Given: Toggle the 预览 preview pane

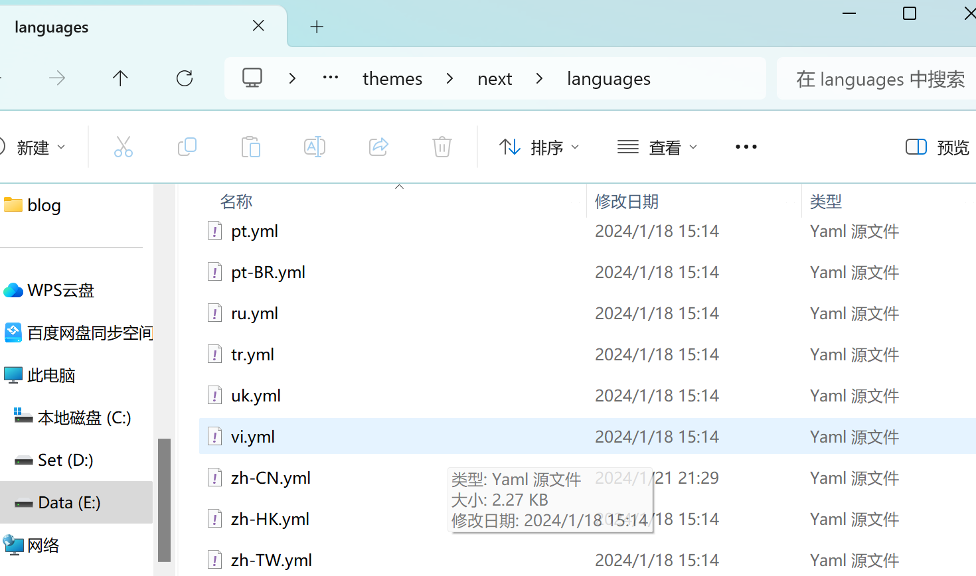Looking at the screenshot, I should 937,147.
